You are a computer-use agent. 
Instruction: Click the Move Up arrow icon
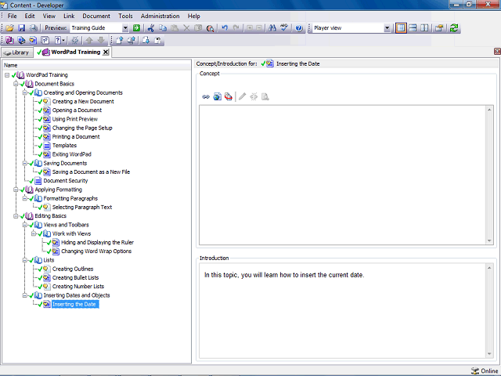[89, 40]
